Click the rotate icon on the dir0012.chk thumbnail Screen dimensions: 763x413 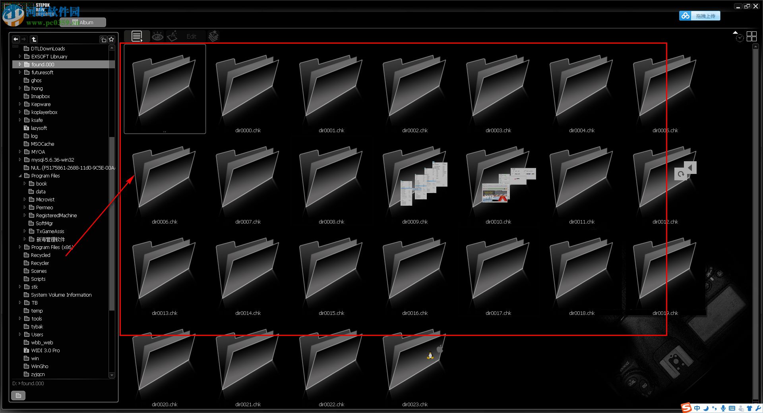pos(681,174)
